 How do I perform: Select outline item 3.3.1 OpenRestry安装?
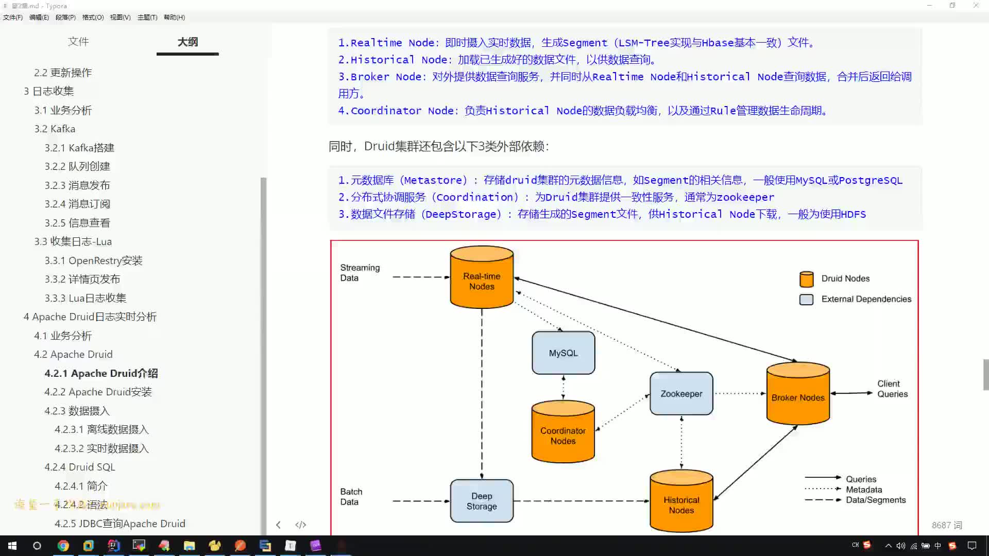click(x=93, y=260)
